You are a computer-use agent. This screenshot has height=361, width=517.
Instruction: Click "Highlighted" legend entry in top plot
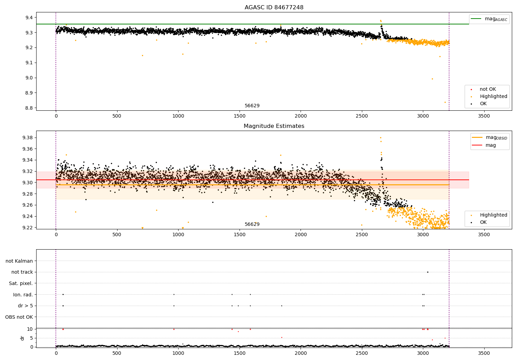point(494,97)
